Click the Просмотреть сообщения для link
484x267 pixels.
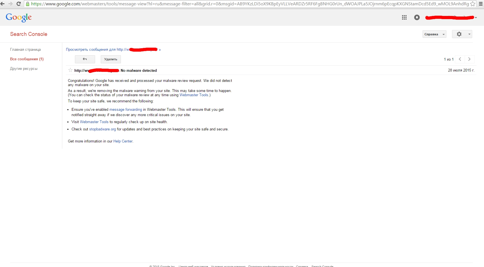(x=113, y=50)
